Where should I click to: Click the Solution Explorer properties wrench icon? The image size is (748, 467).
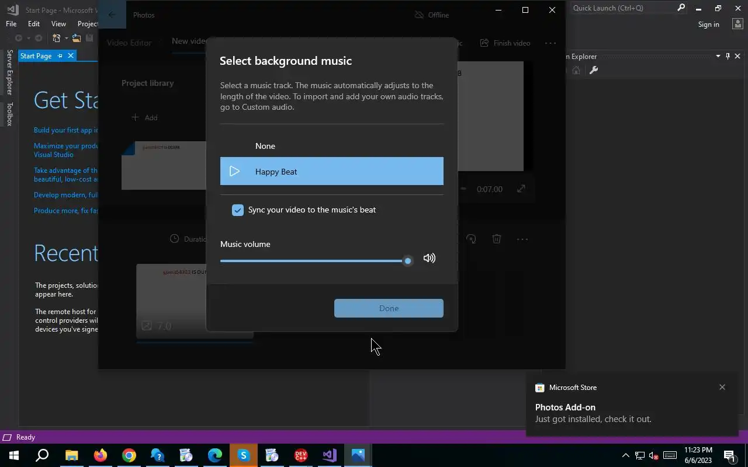(593, 70)
